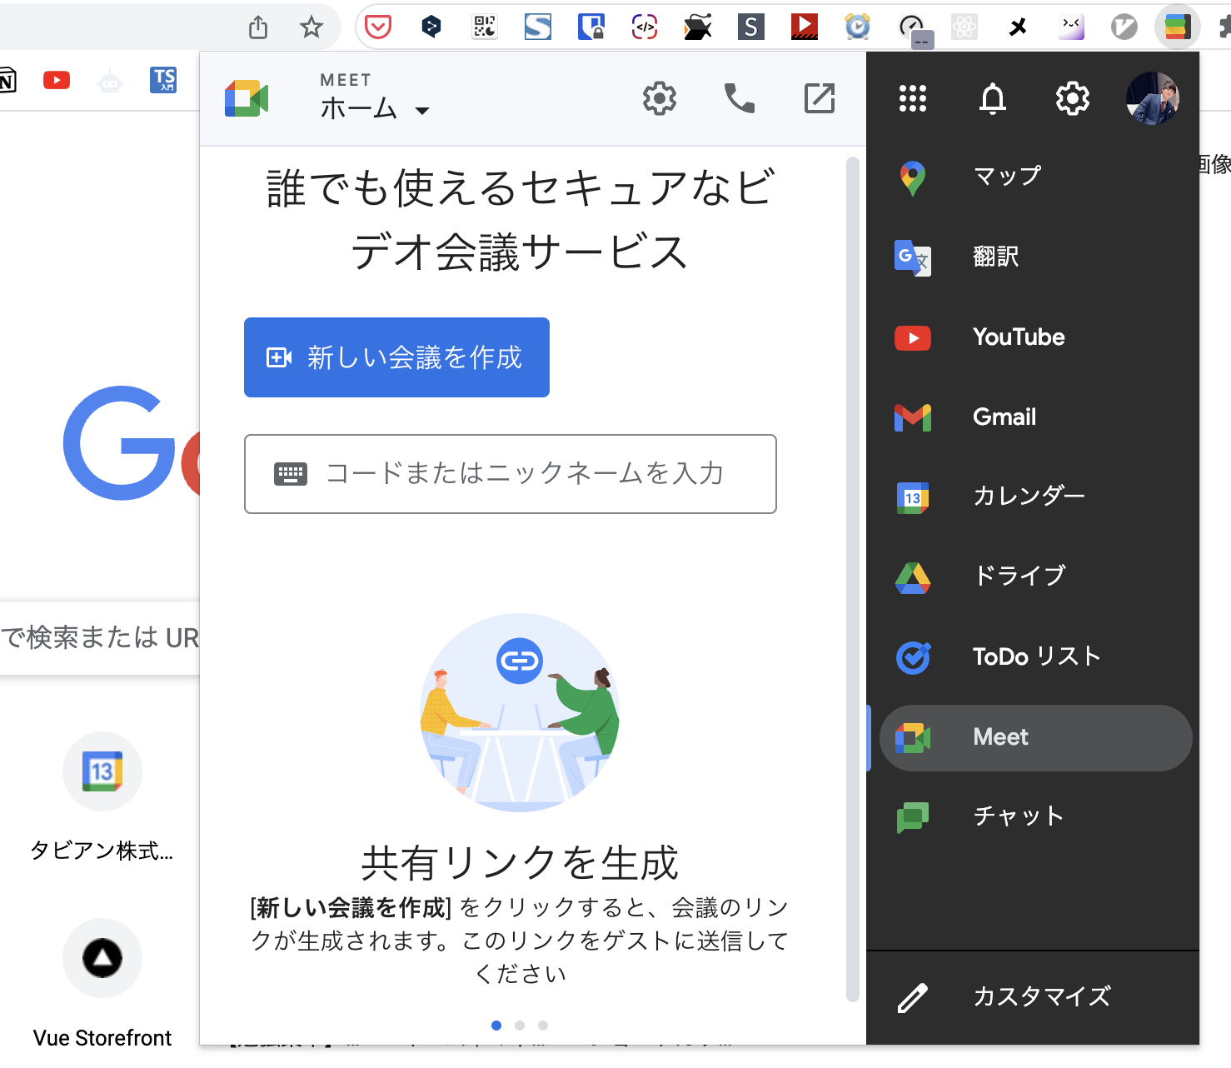Click the React DevTools extension icon

coord(964,27)
